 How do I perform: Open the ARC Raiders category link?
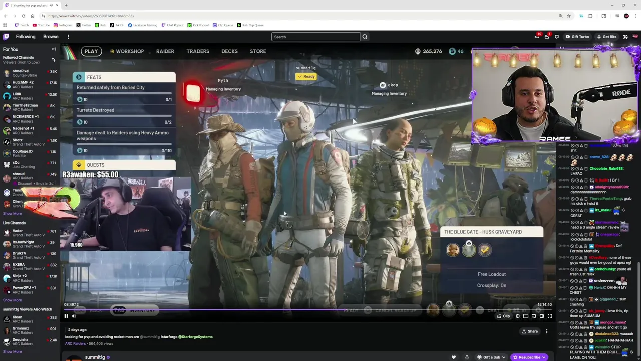[x=75, y=343]
